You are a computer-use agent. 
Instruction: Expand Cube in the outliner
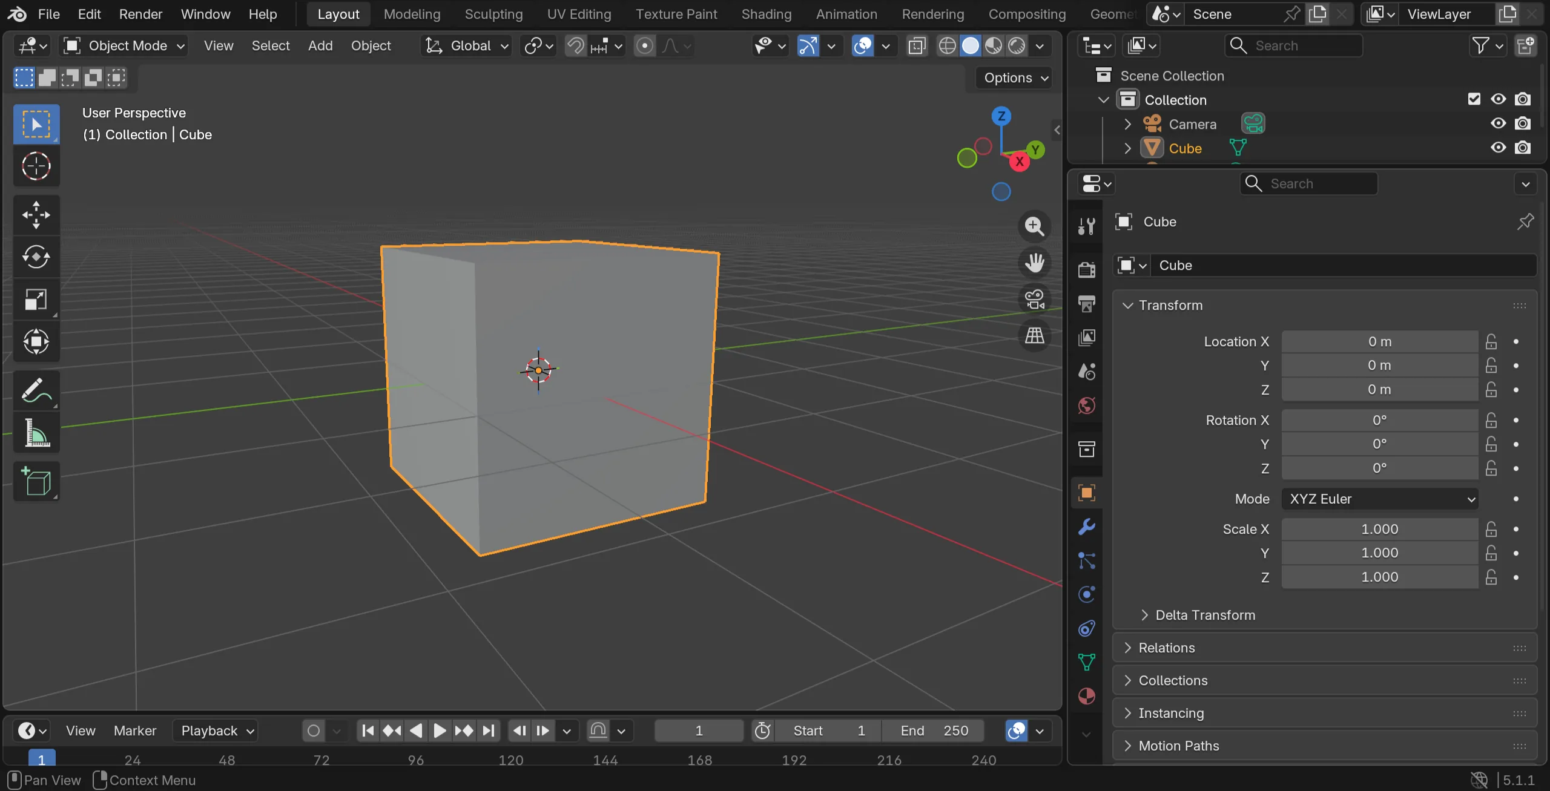(1127, 148)
